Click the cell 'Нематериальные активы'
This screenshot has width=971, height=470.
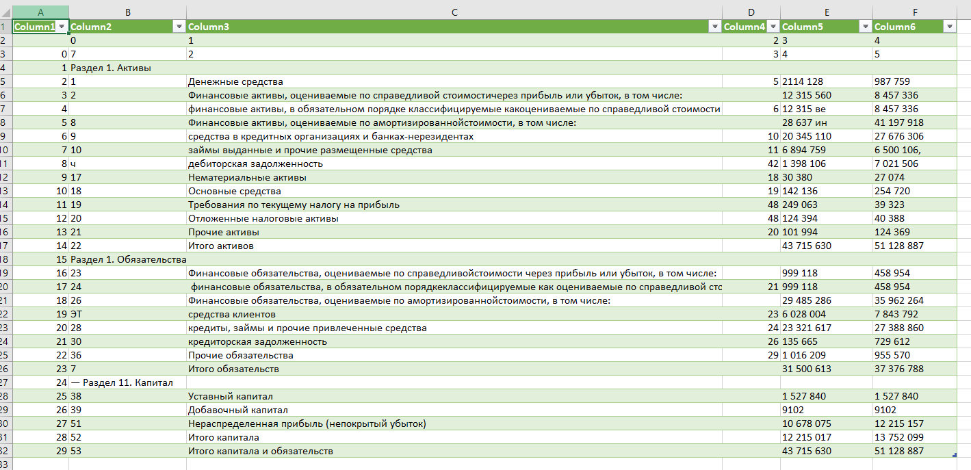point(454,177)
